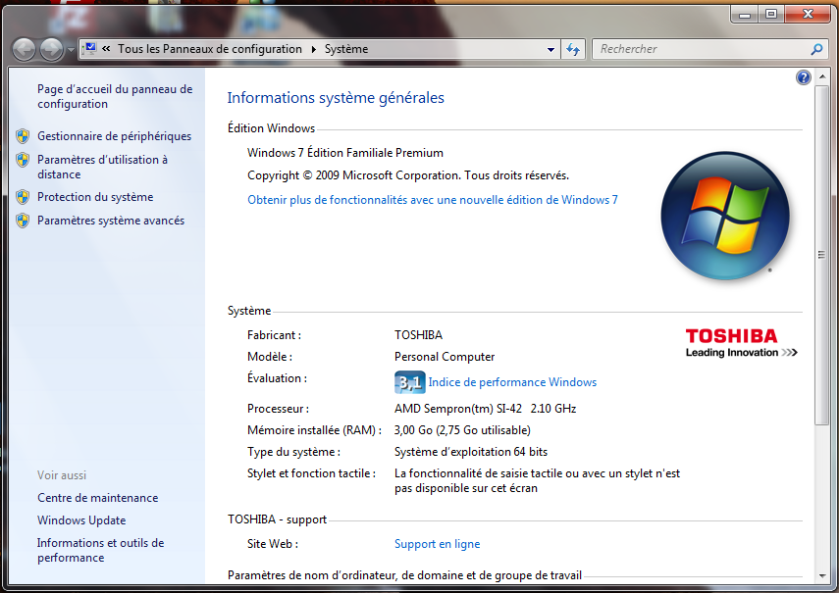Open 'Informations et outils de performance'

[101, 550]
